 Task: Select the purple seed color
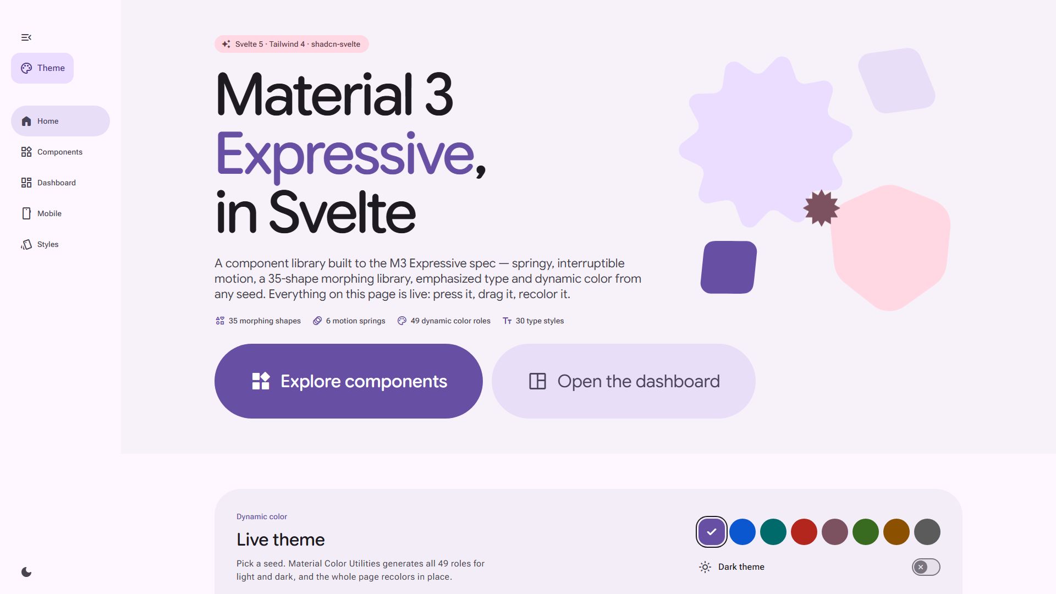point(712,532)
